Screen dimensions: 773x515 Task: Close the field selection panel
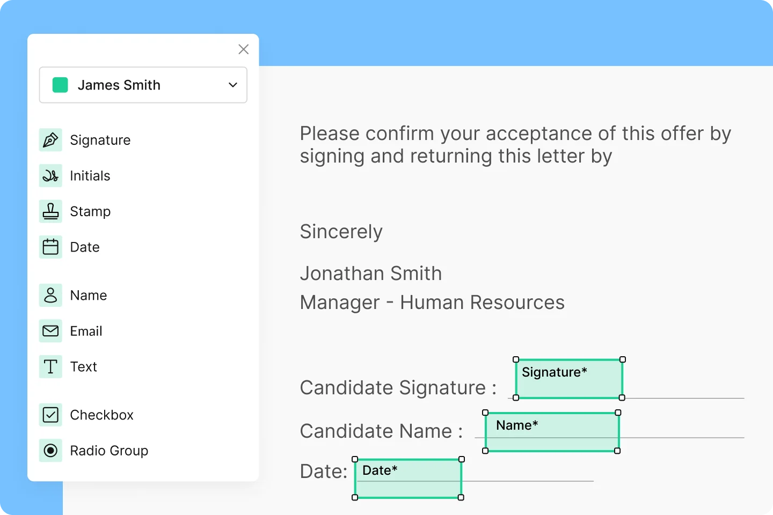243,49
